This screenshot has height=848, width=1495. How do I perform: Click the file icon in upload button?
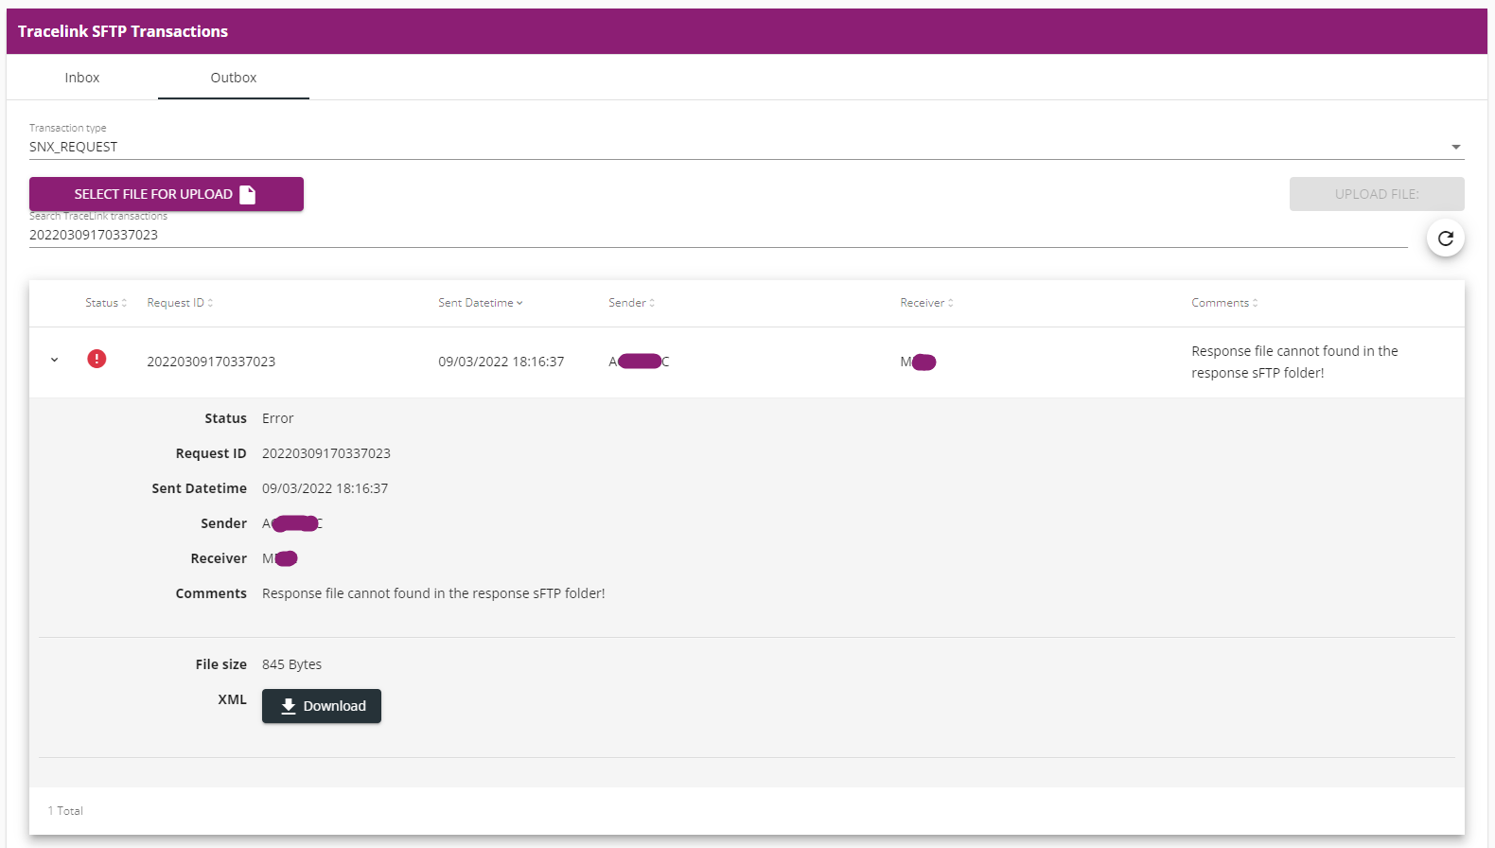248,194
